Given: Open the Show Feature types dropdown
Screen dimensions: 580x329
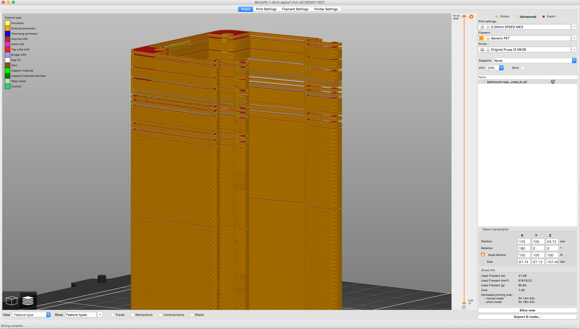Looking at the screenshot, I should (84, 315).
